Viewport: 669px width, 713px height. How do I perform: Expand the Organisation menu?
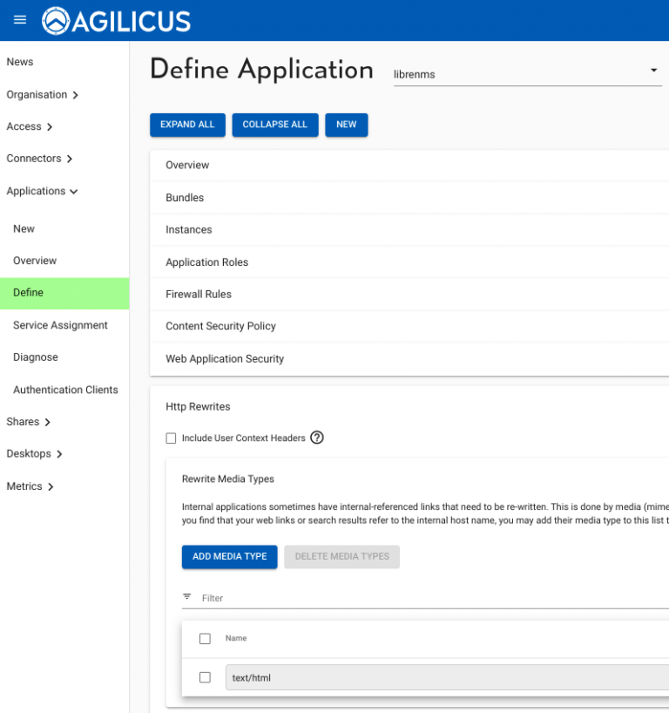pyautogui.click(x=43, y=95)
